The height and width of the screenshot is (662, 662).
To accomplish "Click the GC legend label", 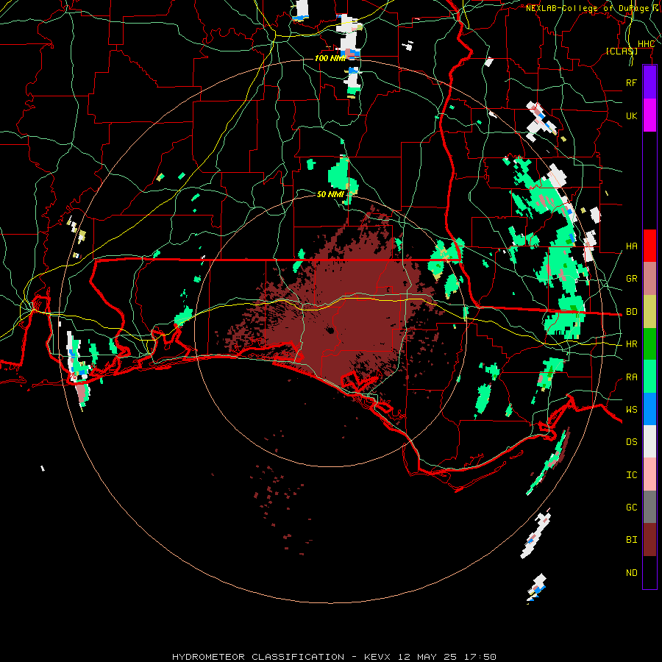I will [631, 508].
